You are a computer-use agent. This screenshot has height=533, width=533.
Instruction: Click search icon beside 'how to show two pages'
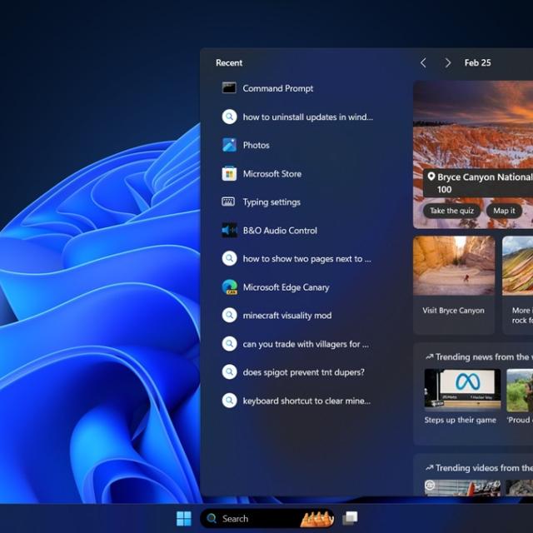pos(230,258)
